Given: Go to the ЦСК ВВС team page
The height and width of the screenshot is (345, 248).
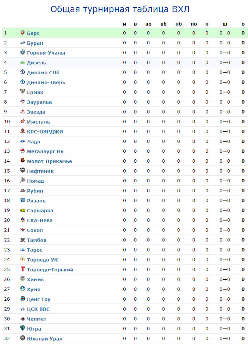Looking at the screenshot, I should (x=38, y=309).
